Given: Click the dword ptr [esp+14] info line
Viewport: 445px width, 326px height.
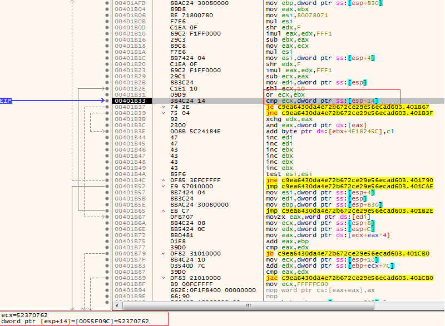Looking at the screenshot, I should [x=75, y=322].
